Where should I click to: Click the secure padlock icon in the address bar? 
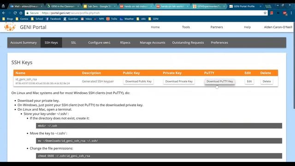pos(28,13)
